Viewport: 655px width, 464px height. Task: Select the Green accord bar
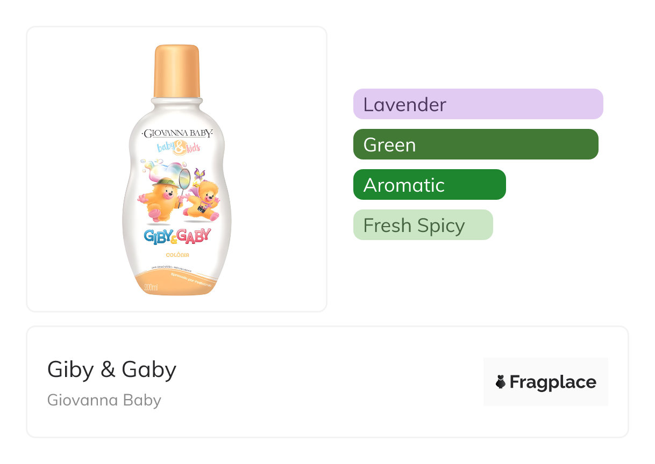click(475, 144)
